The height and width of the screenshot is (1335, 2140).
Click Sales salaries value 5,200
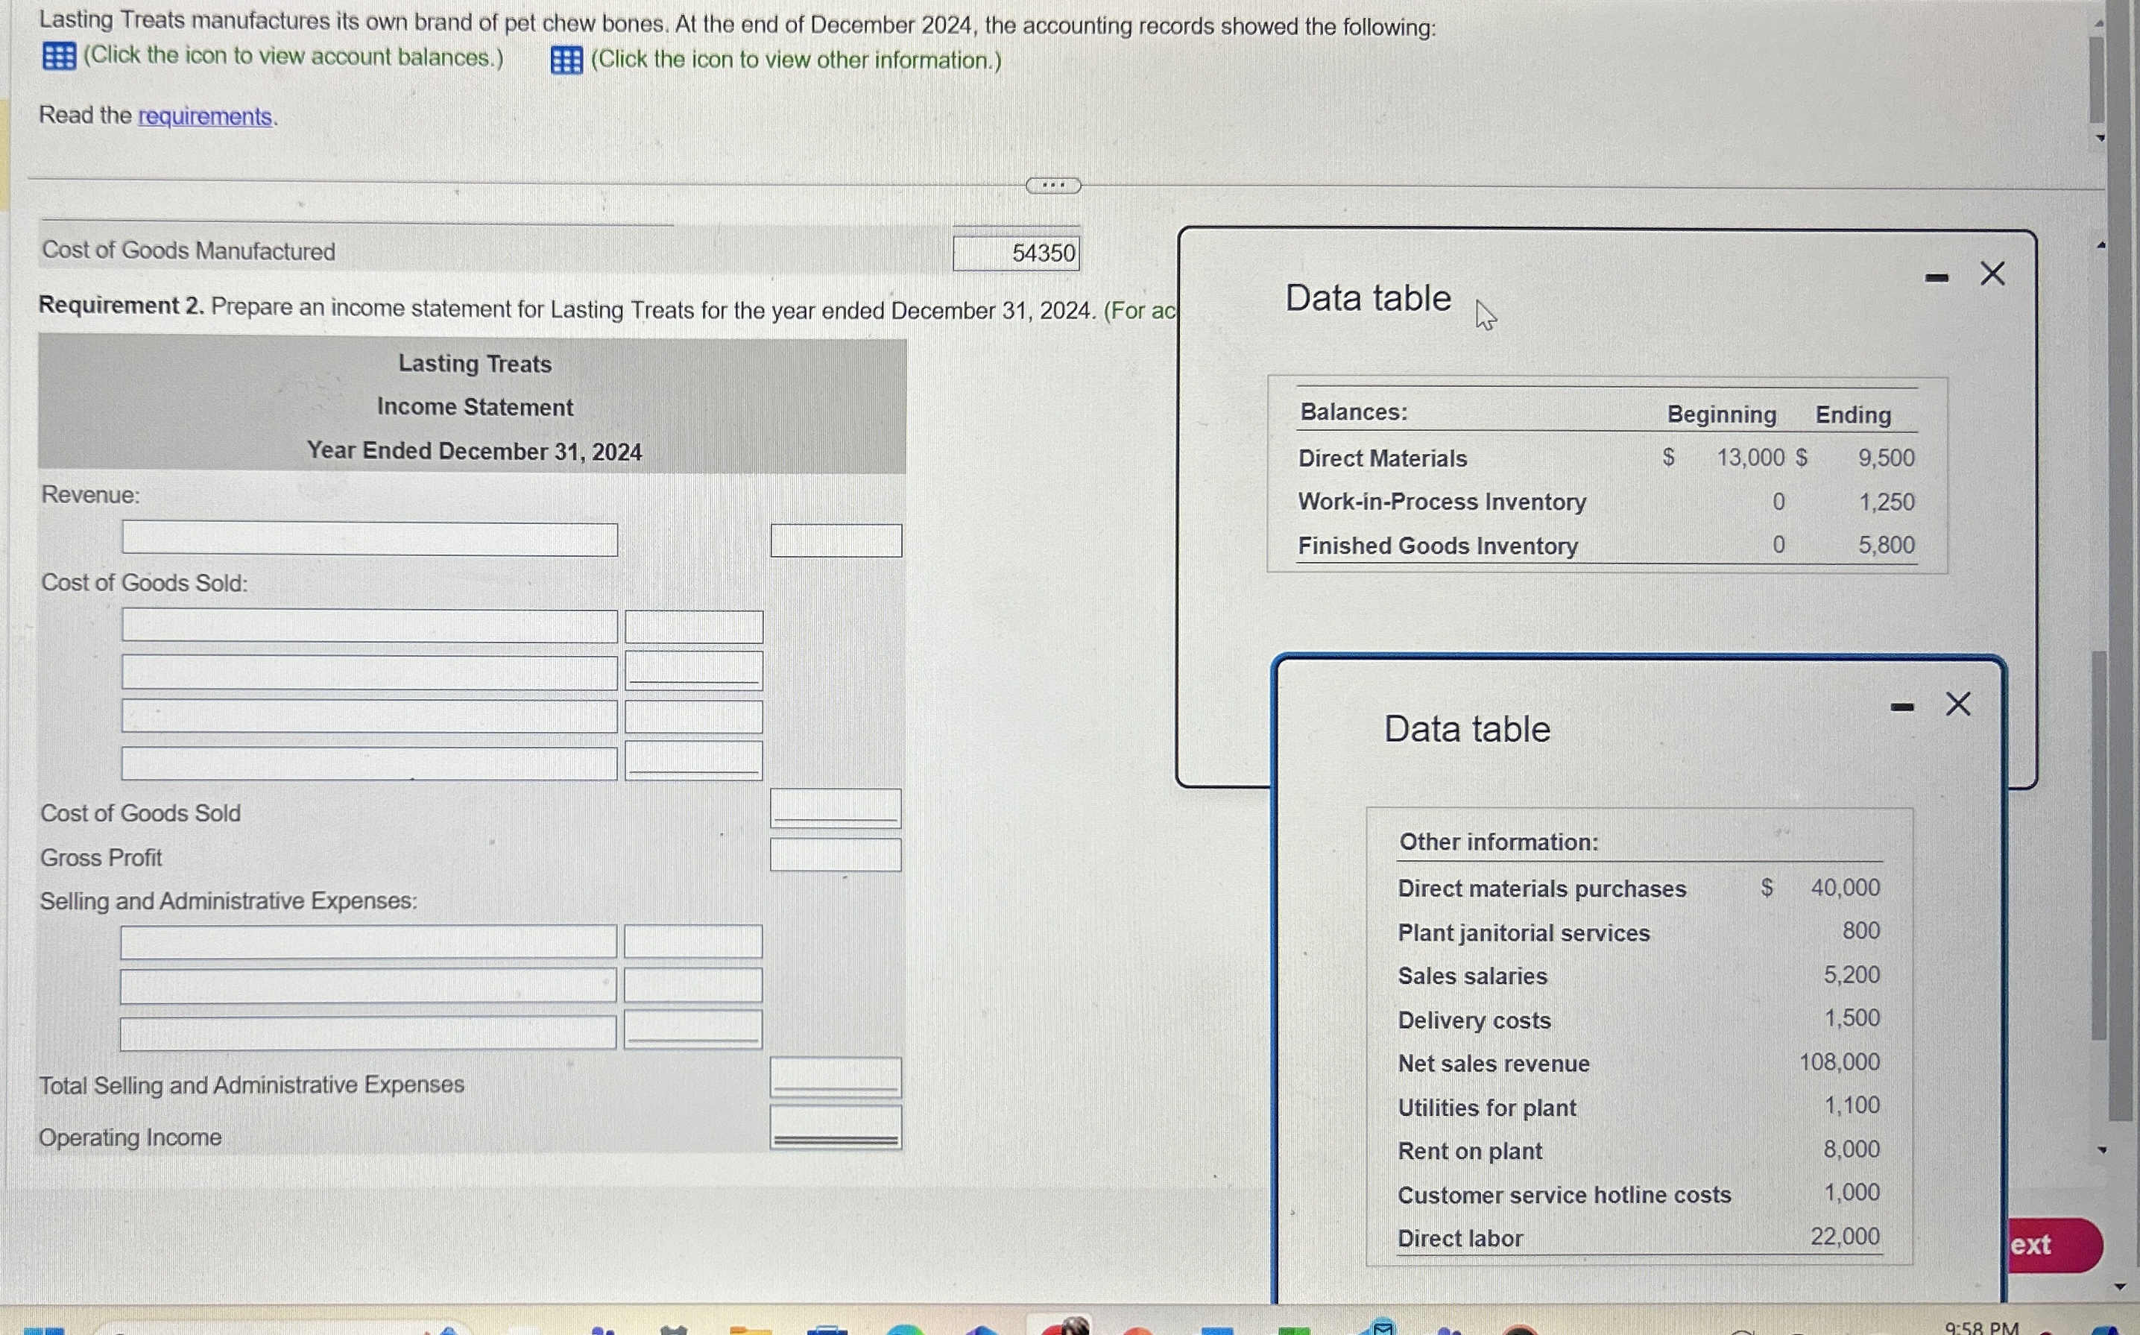click(1852, 975)
